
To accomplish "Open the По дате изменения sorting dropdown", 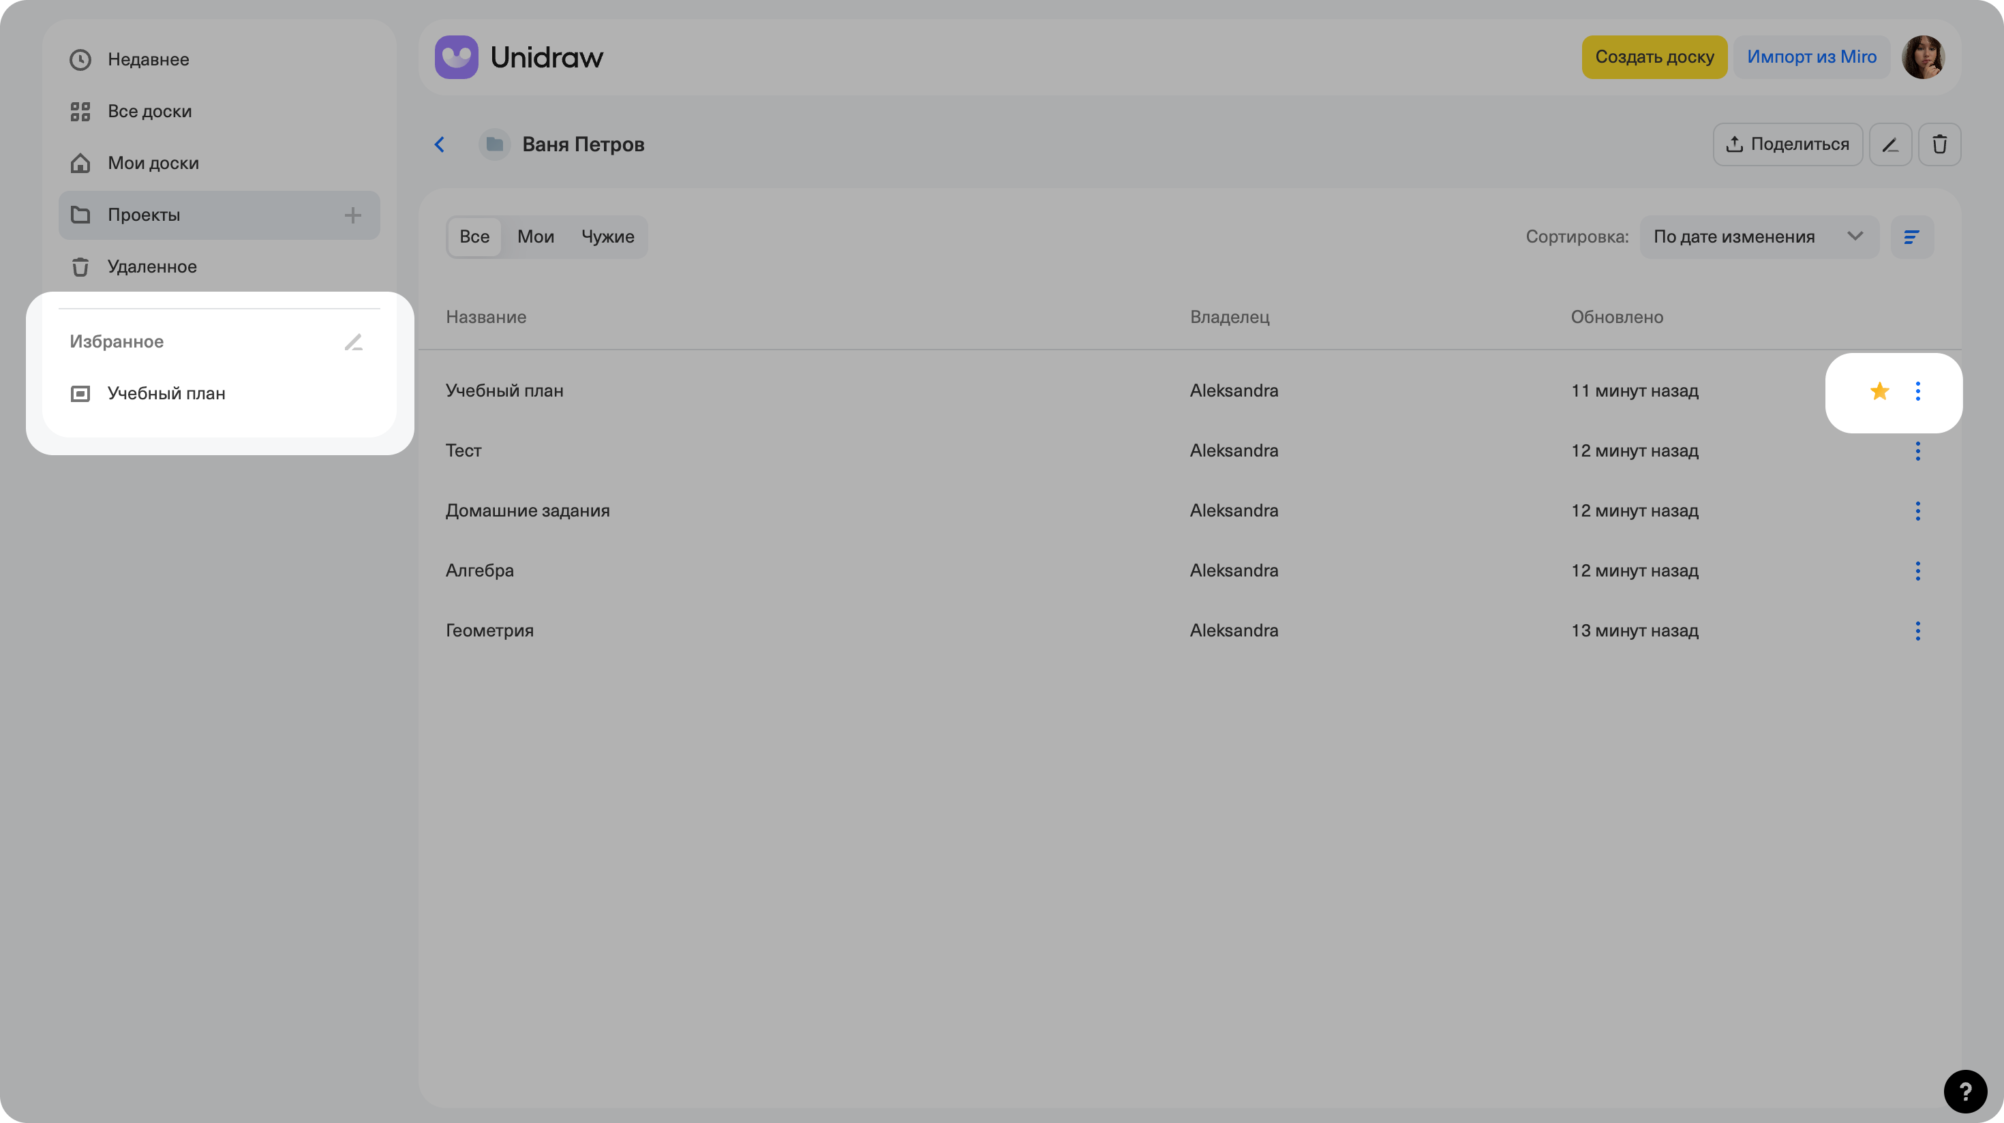I will coord(1758,237).
